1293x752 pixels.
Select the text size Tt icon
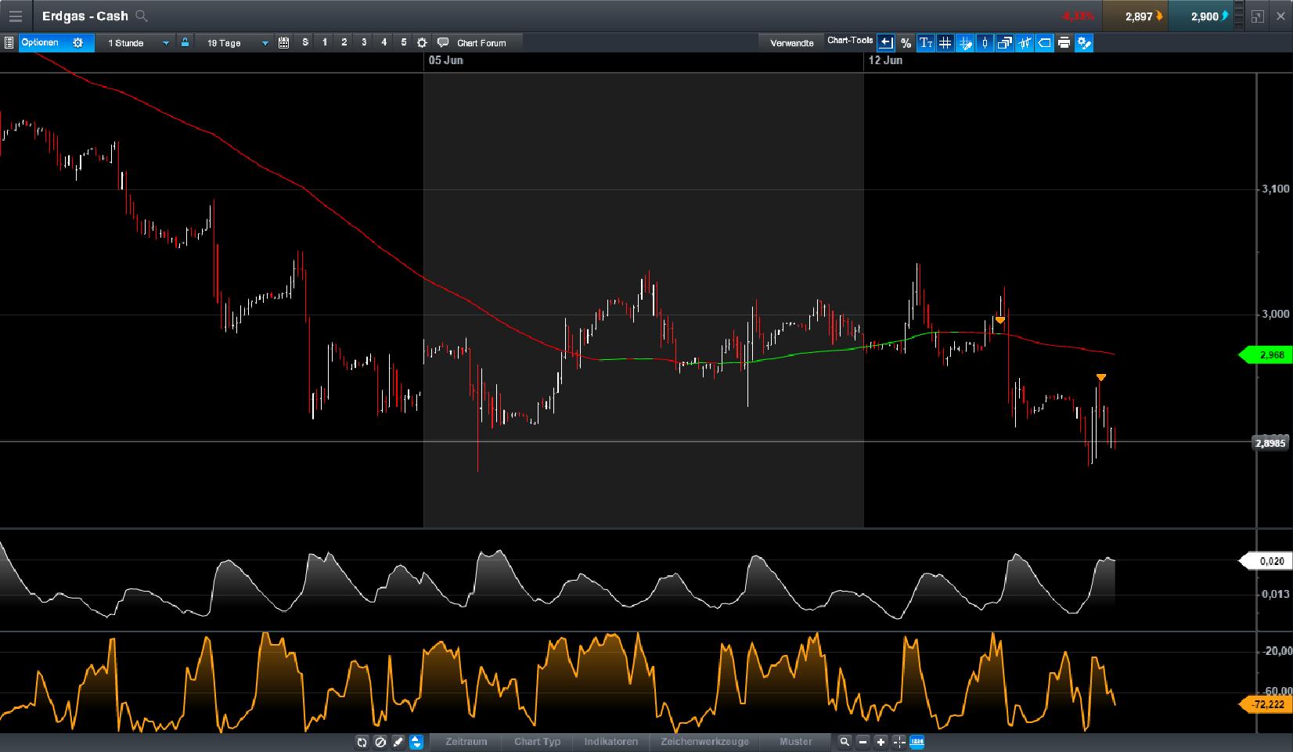(927, 43)
